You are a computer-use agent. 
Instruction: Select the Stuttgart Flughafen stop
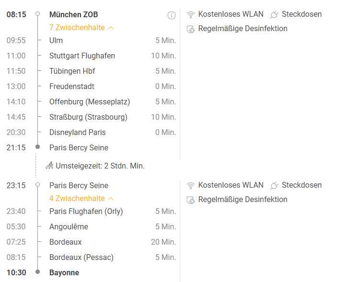pos(82,56)
